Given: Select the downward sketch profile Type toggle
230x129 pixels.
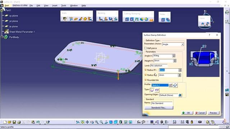Looking at the screenshot, I should 157,90.
